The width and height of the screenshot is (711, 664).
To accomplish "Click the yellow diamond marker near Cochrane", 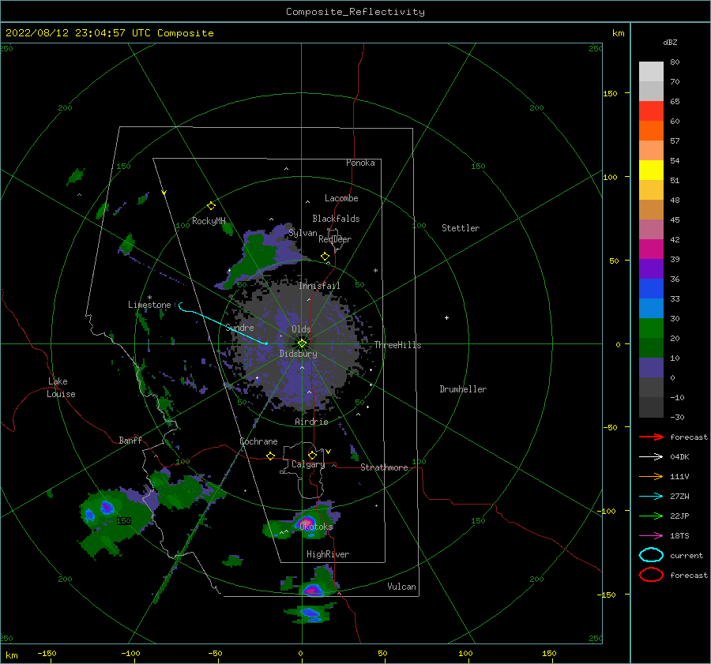I will pyautogui.click(x=271, y=456).
